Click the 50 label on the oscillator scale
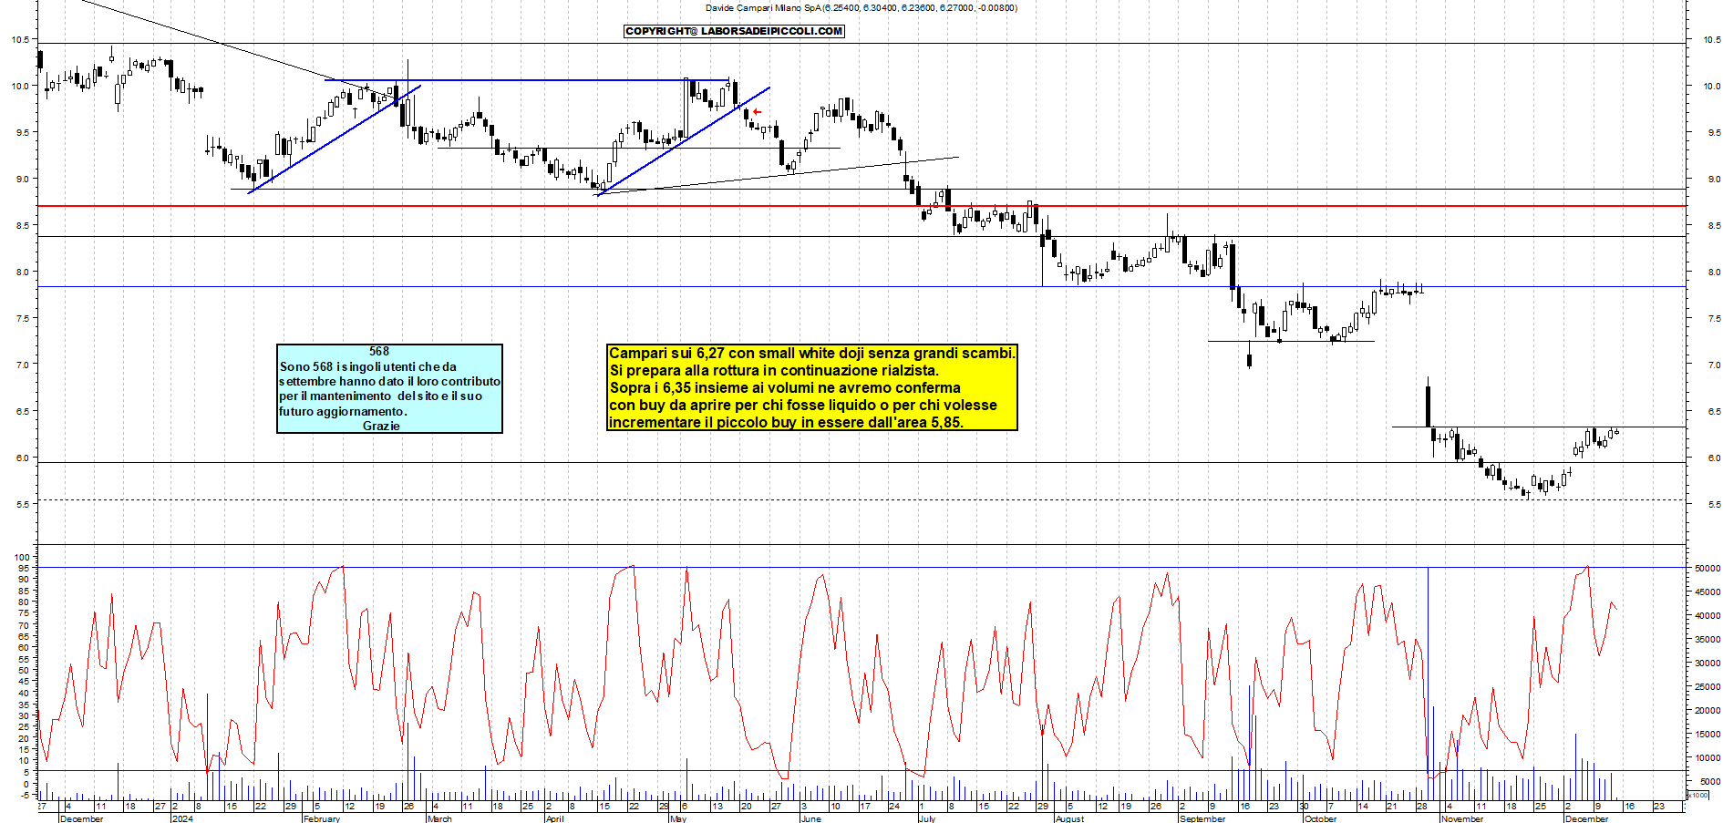 (x=25, y=670)
